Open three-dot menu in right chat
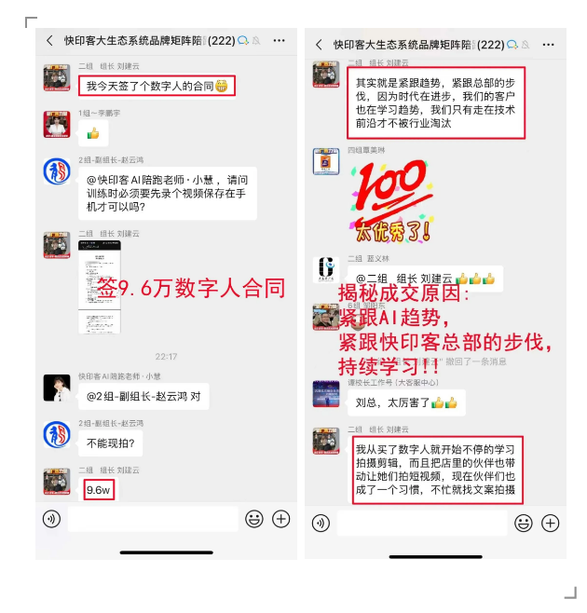 pyautogui.click(x=548, y=45)
